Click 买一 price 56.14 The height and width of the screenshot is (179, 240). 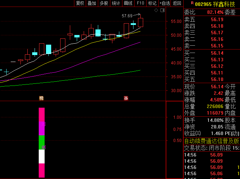(x=217, y=53)
